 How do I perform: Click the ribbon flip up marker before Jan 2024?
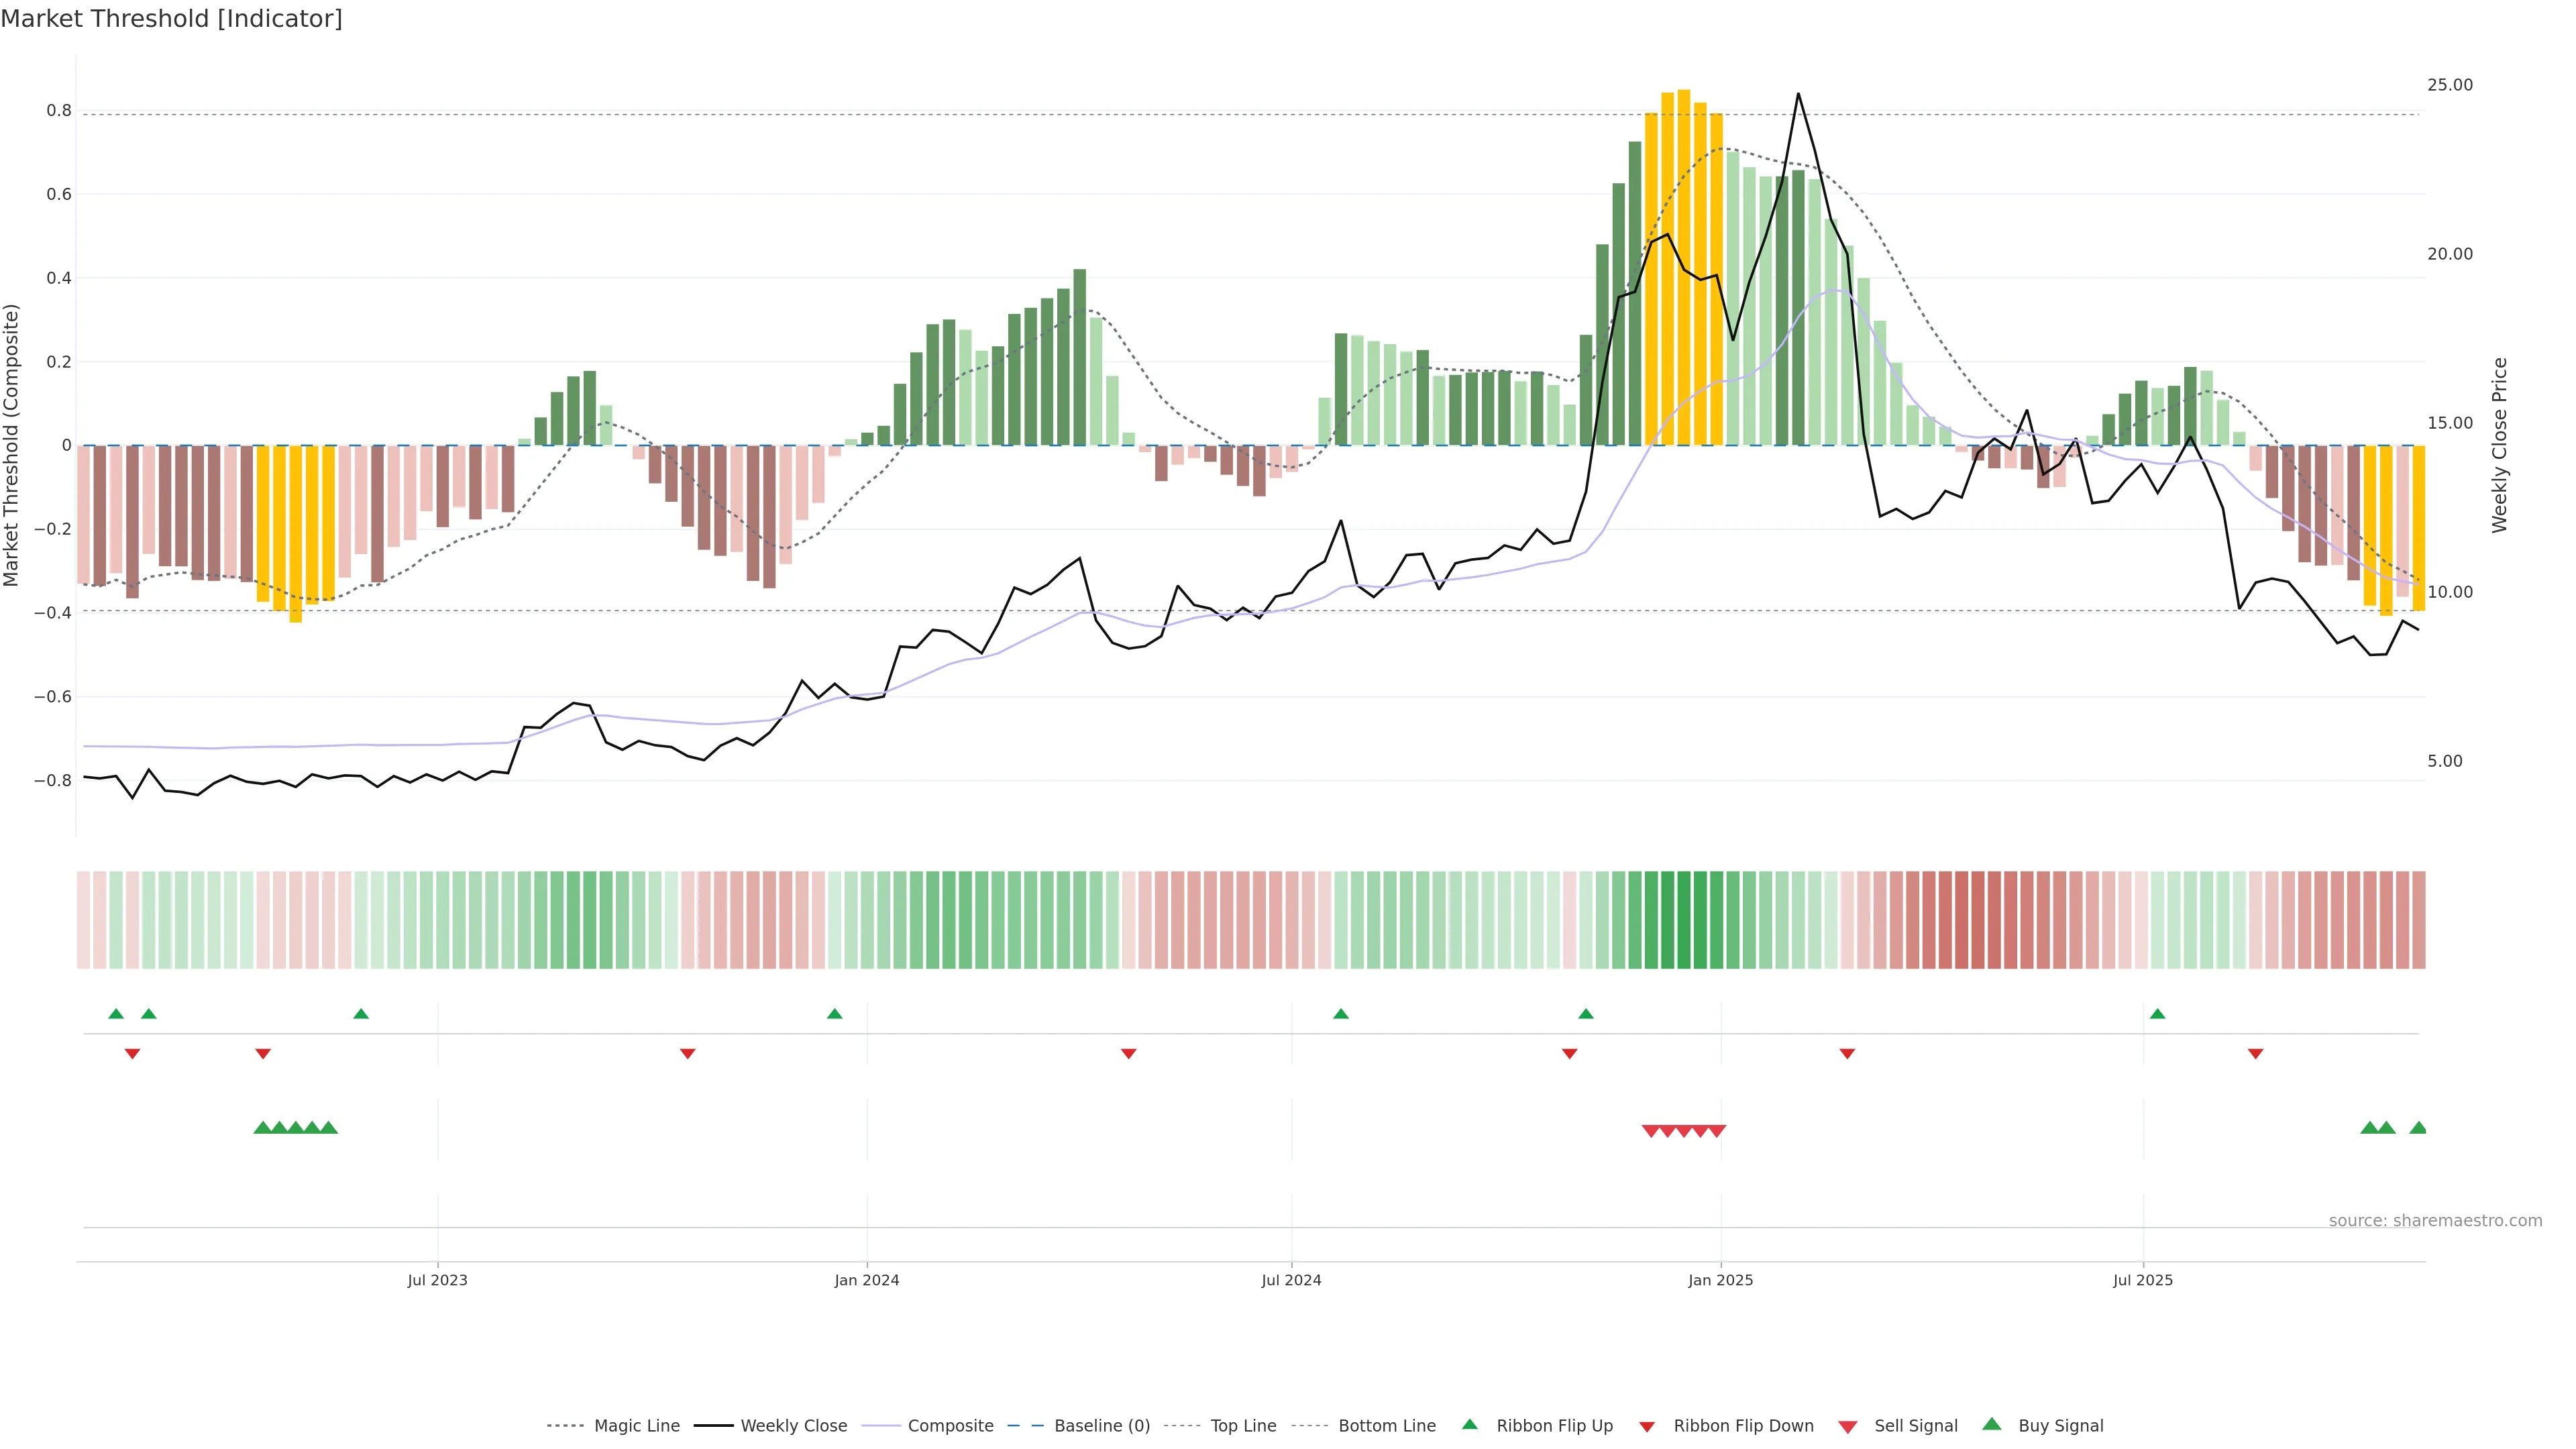click(835, 1014)
